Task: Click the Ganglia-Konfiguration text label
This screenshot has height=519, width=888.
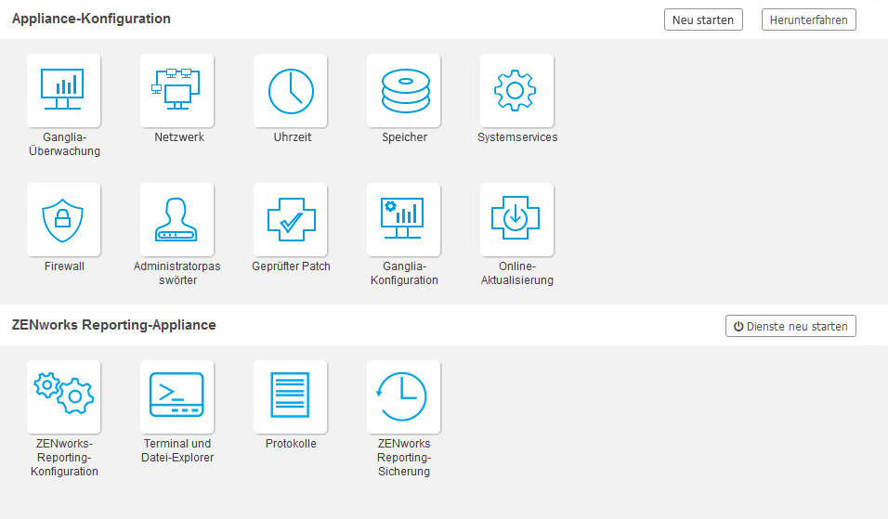Action: (x=404, y=273)
